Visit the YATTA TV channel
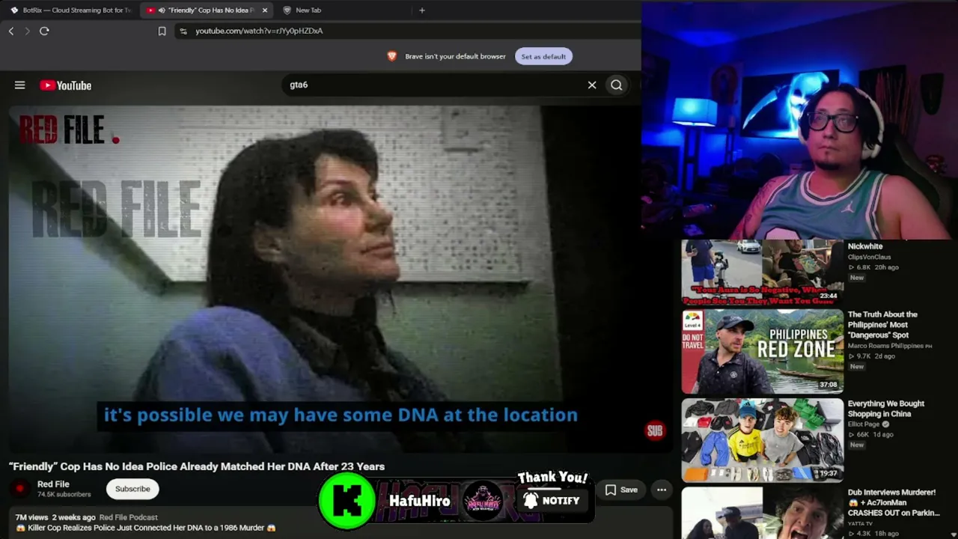This screenshot has width=958, height=539. pos(860,524)
